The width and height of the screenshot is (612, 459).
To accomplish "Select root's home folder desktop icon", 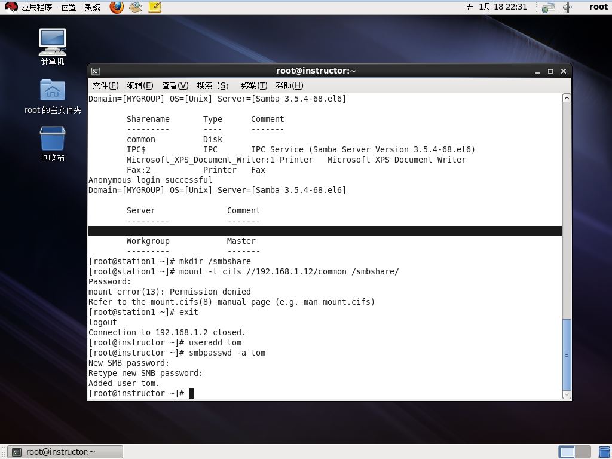I will [x=53, y=96].
